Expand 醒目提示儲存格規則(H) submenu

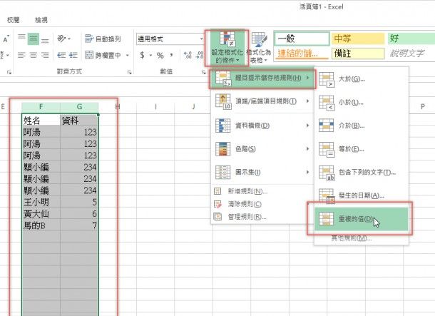pyautogui.click(x=262, y=78)
